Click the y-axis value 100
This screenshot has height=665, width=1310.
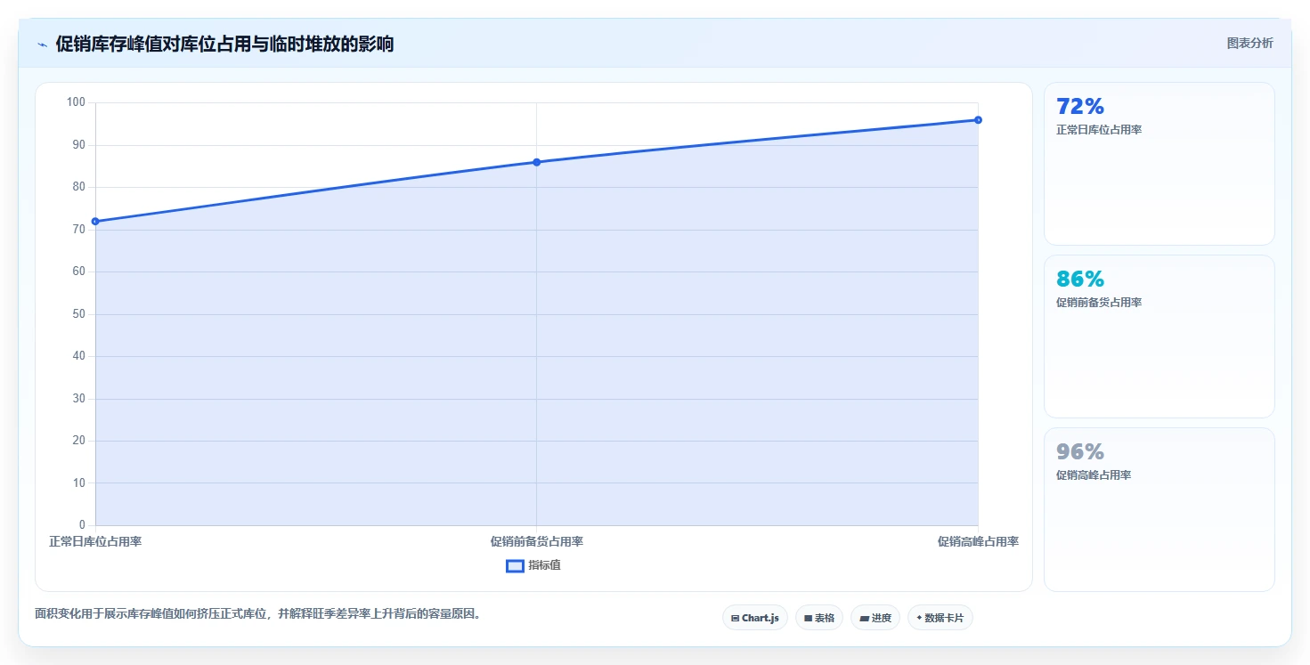tap(76, 102)
